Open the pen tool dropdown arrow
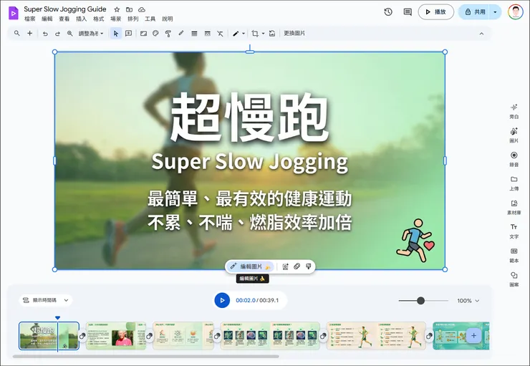This screenshot has width=530, height=366. point(244,34)
